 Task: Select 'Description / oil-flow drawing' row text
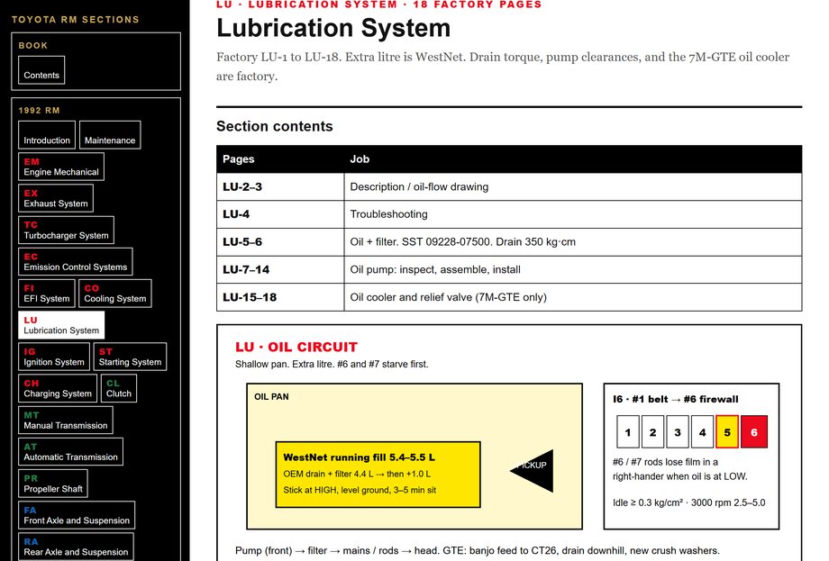[x=419, y=187]
